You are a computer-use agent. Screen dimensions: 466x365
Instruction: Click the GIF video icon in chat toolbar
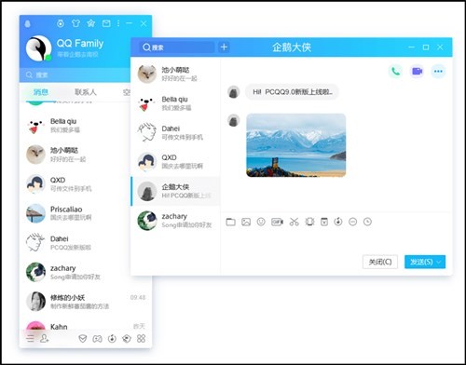(277, 222)
